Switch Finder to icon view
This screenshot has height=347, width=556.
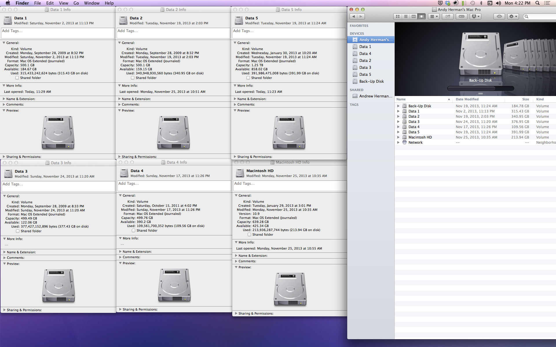point(398,16)
